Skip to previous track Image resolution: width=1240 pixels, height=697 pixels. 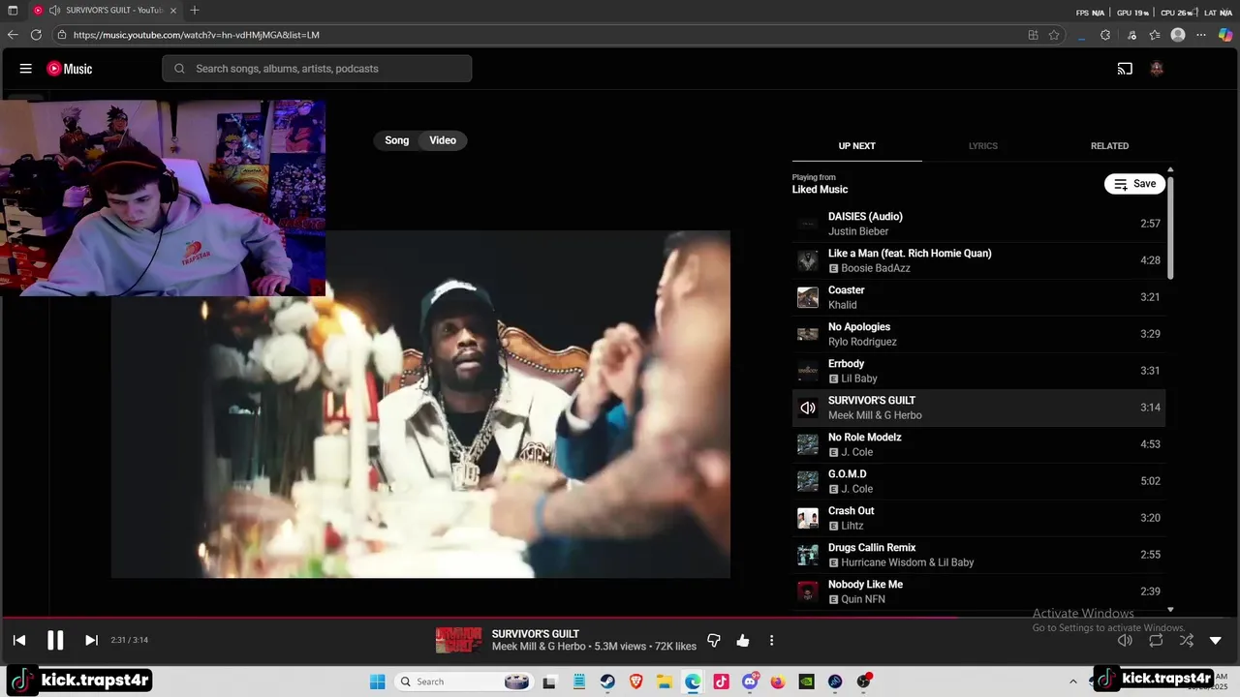(x=19, y=640)
